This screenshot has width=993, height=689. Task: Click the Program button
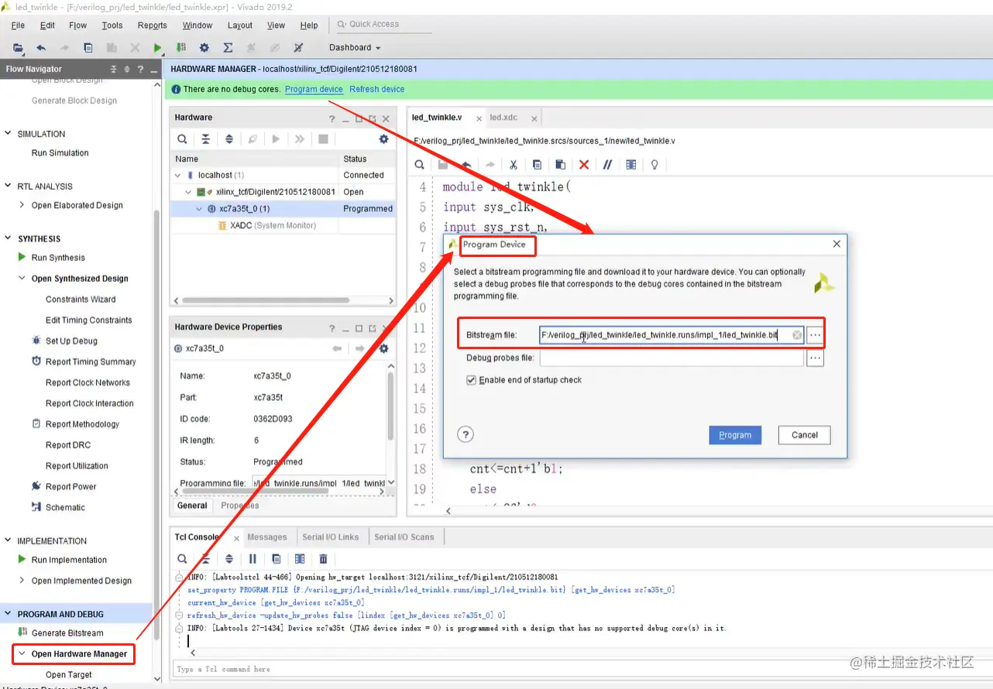735,435
